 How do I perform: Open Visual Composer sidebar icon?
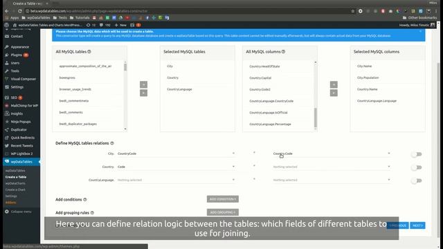pyautogui.click(x=7, y=79)
